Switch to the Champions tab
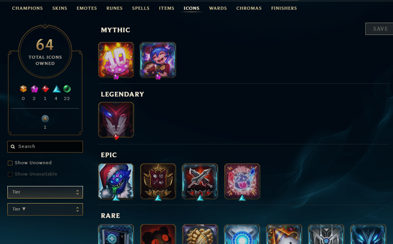 [x=27, y=8]
